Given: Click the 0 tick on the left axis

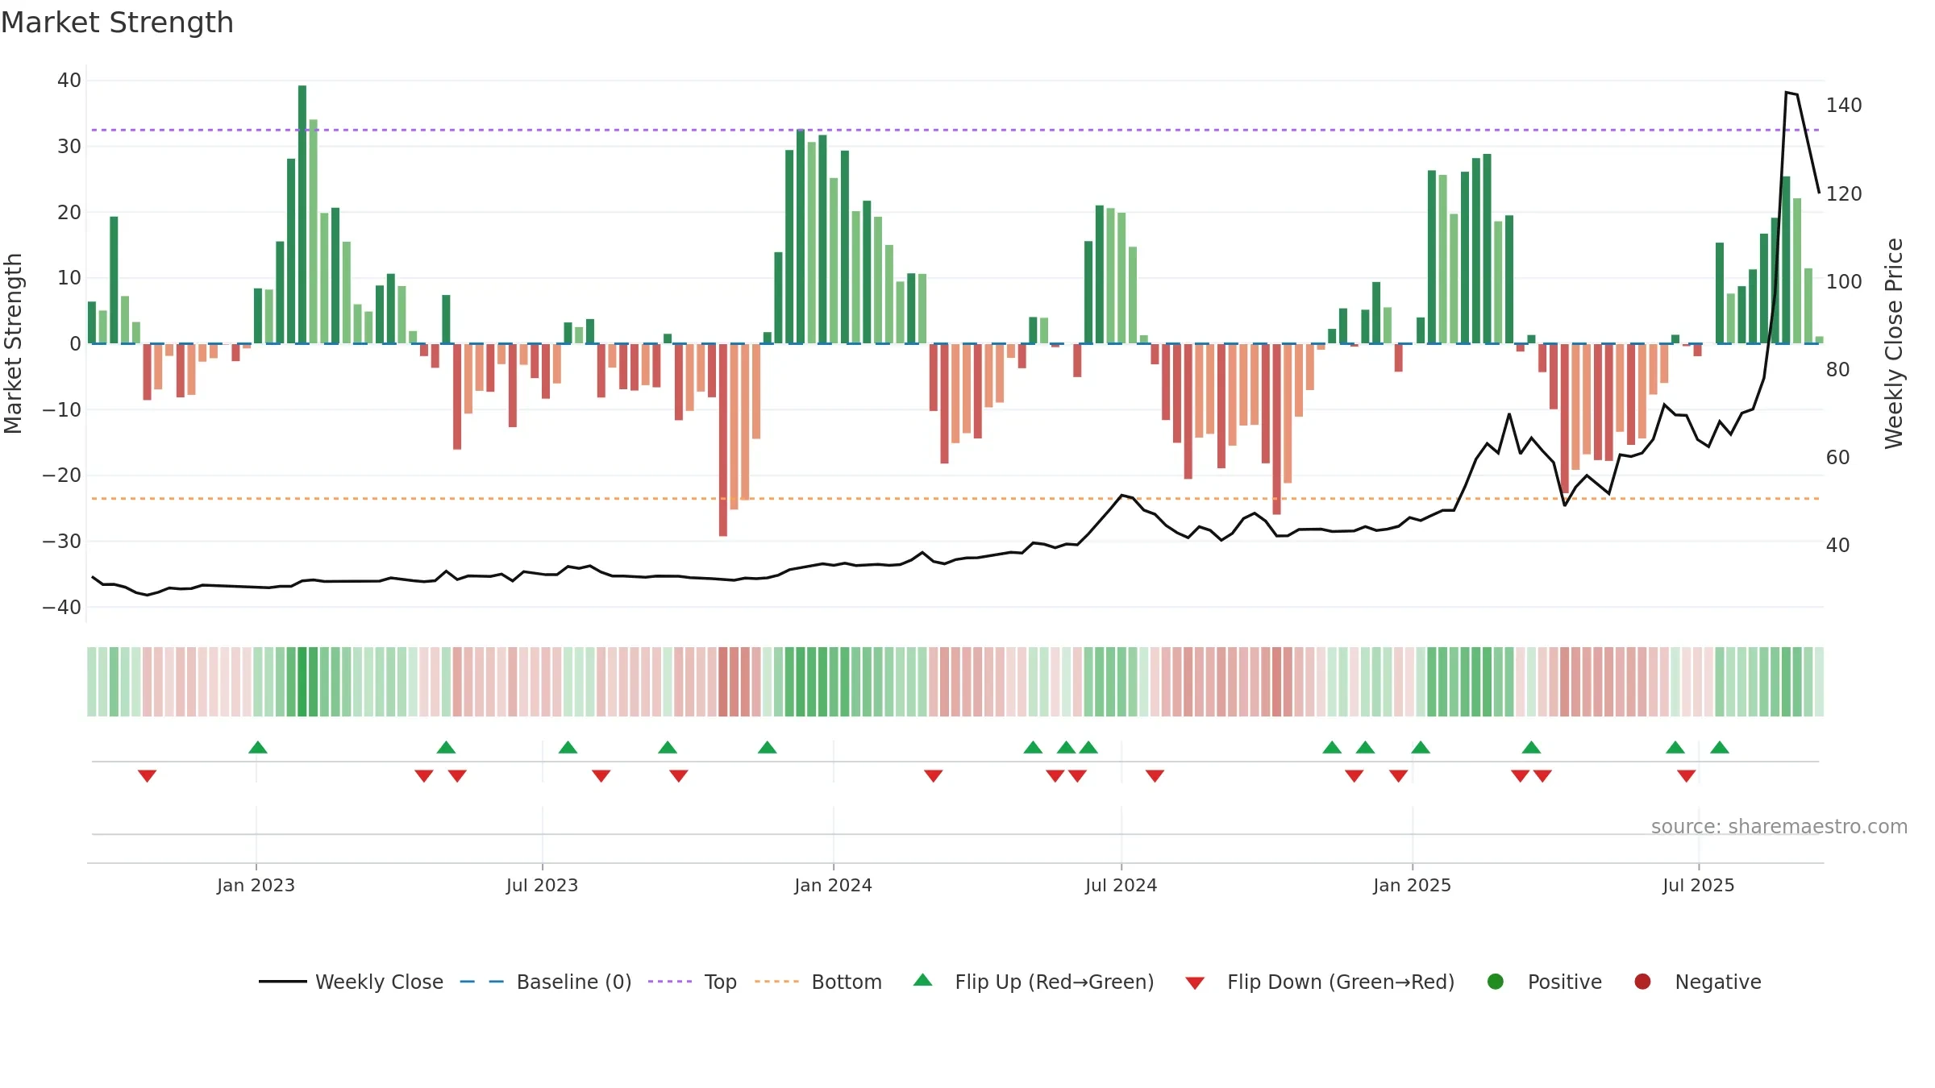Looking at the screenshot, I should [76, 344].
